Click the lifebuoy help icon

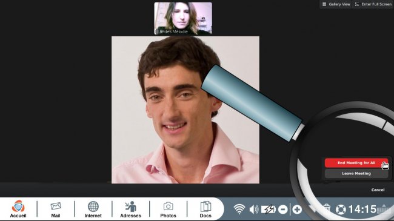[341, 209]
